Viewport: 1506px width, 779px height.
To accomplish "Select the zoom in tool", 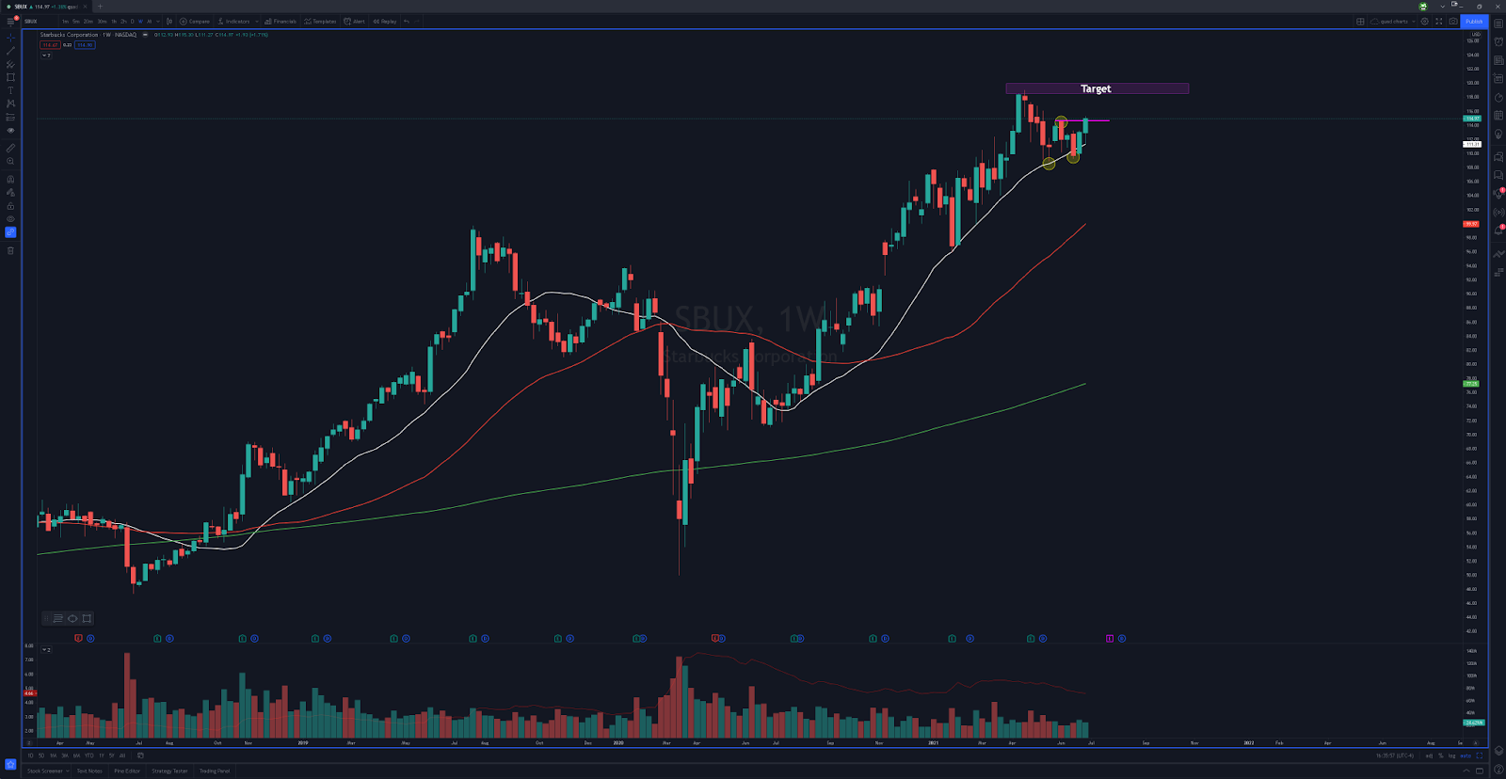I will click(x=10, y=161).
